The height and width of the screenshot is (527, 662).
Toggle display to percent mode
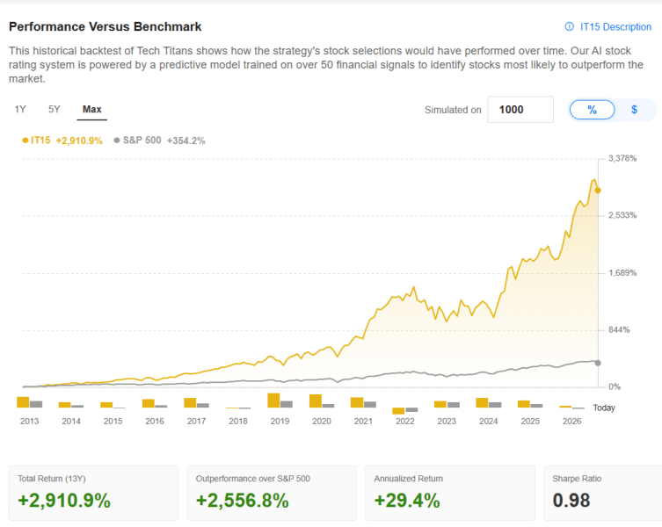coord(592,110)
